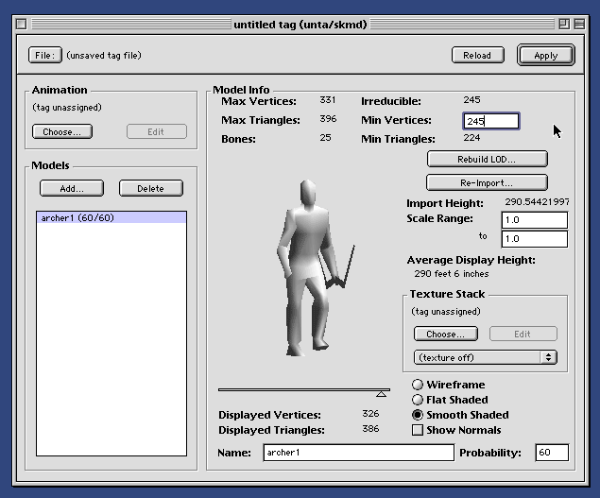
Task: Click the zoom box in title bar
Action: (x=563, y=24)
